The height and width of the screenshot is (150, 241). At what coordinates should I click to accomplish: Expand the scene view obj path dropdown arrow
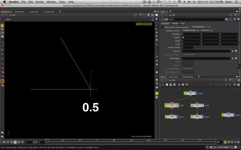136,15
